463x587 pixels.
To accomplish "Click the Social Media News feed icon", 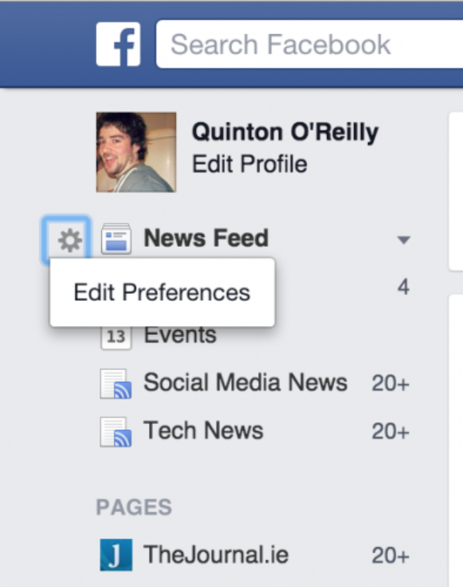I will (x=116, y=383).
